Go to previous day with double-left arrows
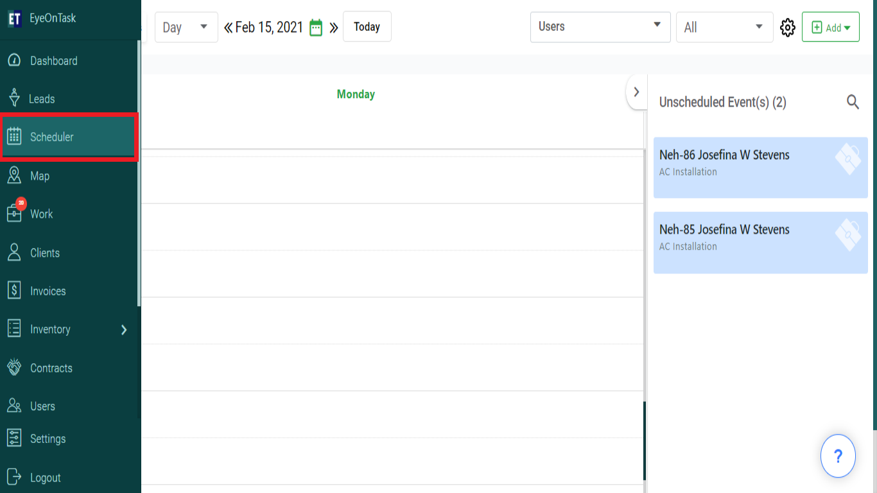This screenshot has height=493, width=877. pyautogui.click(x=228, y=28)
